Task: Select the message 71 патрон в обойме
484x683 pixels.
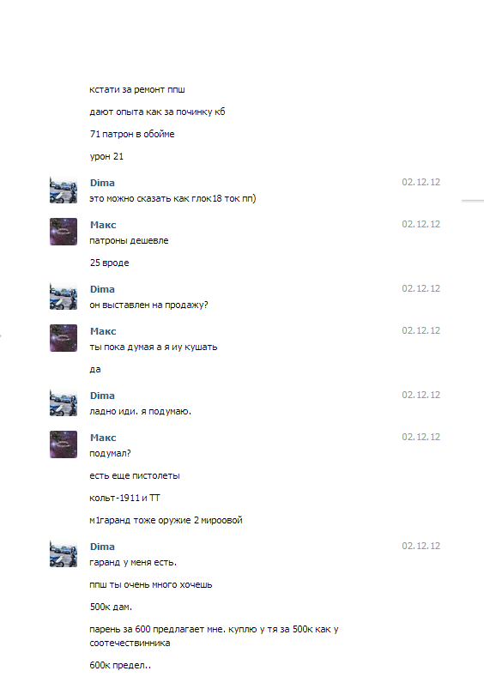Action: point(132,134)
